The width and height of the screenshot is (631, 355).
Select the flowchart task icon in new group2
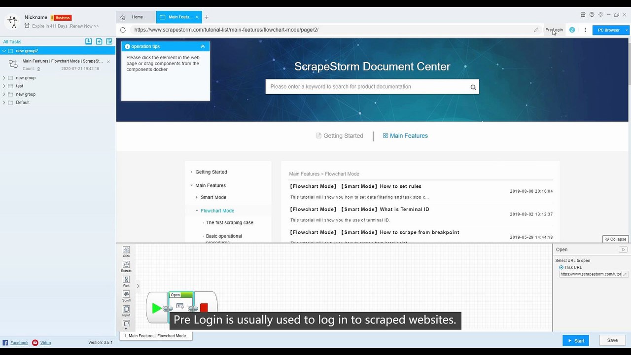coord(13,65)
